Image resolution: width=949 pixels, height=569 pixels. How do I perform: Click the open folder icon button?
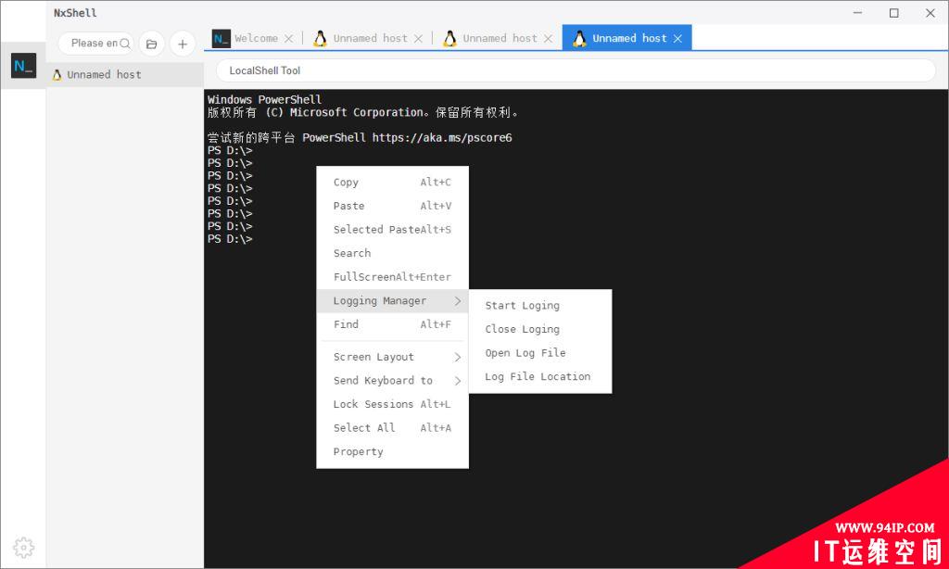[152, 44]
